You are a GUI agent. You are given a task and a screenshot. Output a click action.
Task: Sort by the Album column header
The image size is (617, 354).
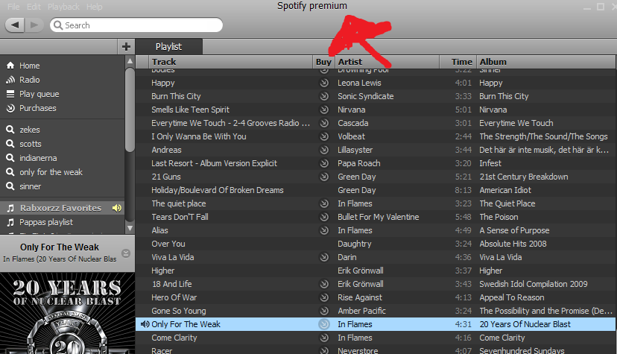(546, 62)
